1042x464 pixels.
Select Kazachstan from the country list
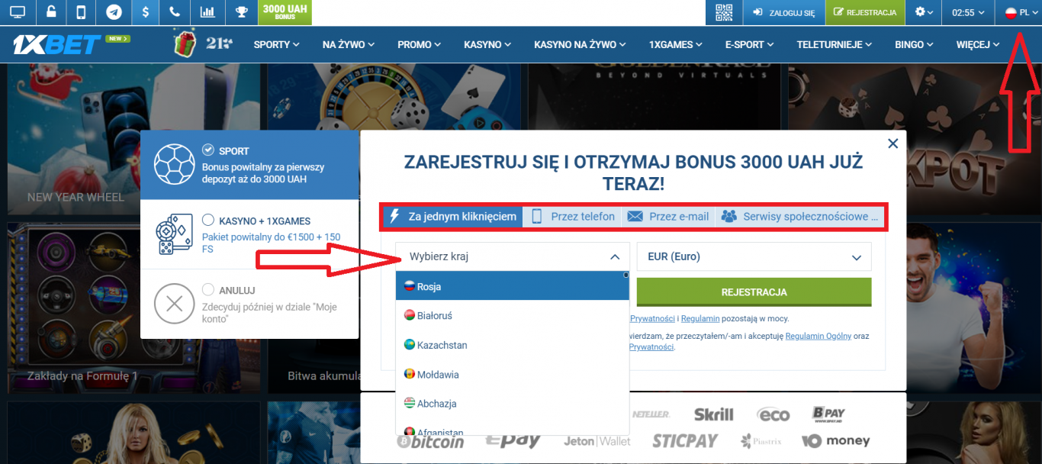pyautogui.click(x=443, y=344)
